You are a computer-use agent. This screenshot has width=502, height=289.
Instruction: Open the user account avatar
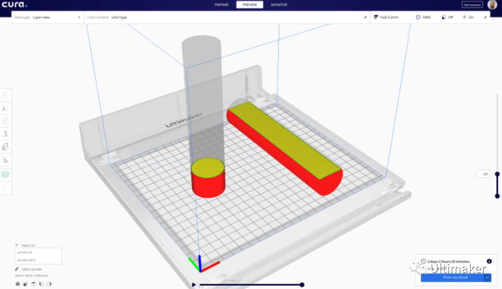coord(492,5)
